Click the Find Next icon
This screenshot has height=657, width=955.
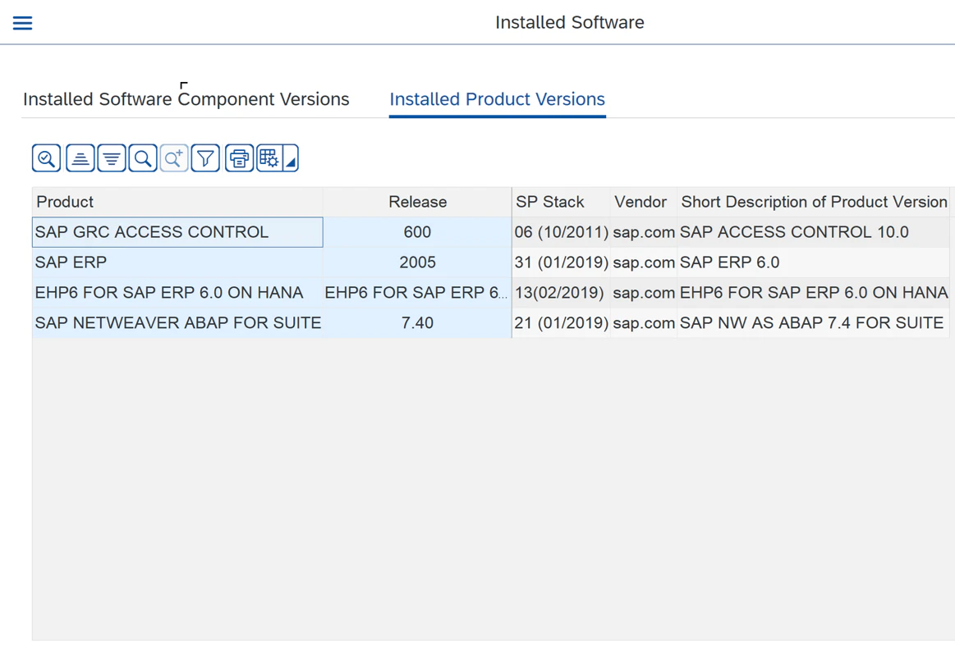174,158
